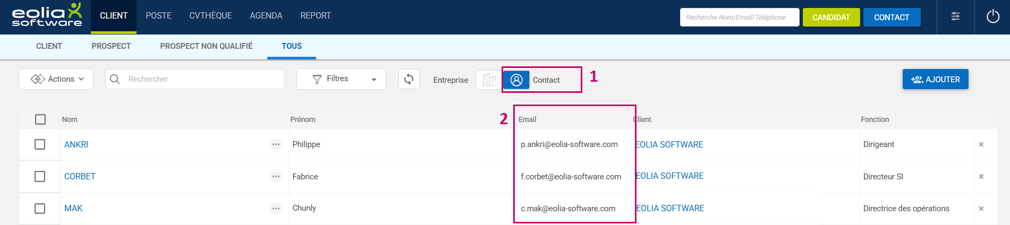Viewport: 1010px width, 225px height.
Task: Click the power logout icon
Action: (992, 16)
